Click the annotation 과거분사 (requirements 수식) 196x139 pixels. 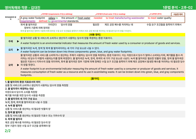pos(57,14)
